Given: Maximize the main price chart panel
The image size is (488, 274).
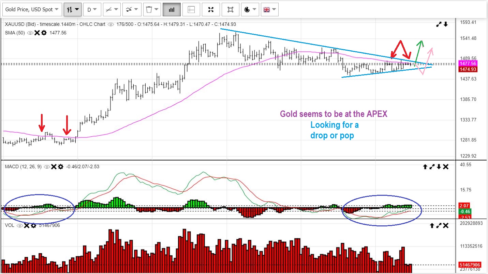Looking at the screenshot, I should click(439, 24).
